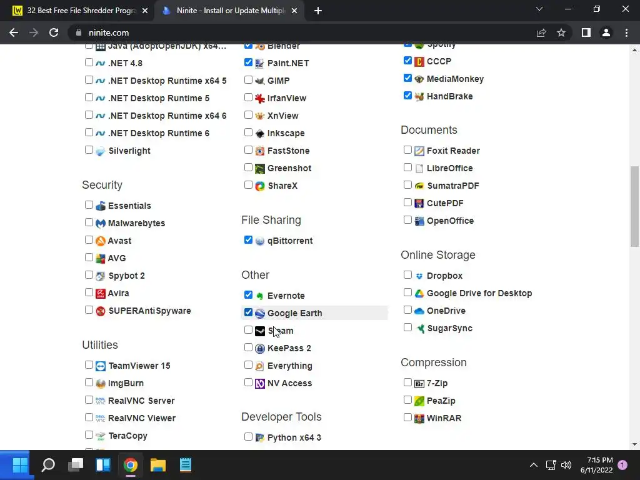640x480 pixels.
Task: Click the ShareX colorful icon
Action: tap(259, 186)
